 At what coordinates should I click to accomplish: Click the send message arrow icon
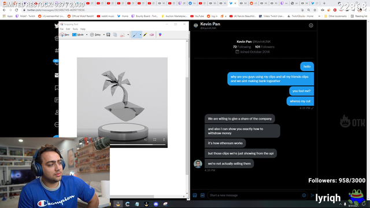[x=312, y=195]
